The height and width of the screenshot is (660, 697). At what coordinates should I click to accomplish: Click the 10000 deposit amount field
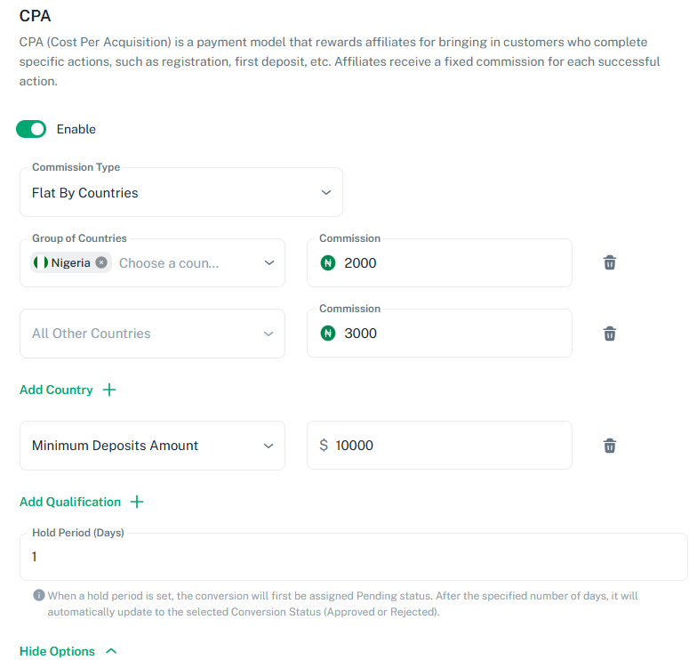pyautogui.click(x=449, y=446)
